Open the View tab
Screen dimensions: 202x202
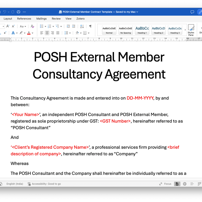click(x=68, y=19)
